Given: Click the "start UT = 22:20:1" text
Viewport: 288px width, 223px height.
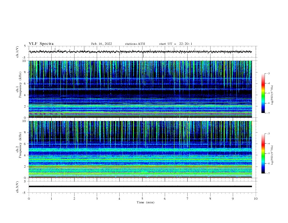Looking at the screenshot, I should pos(176,44).
